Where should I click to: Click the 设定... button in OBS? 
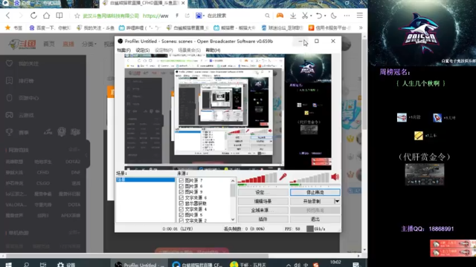[x=263, y=192]
